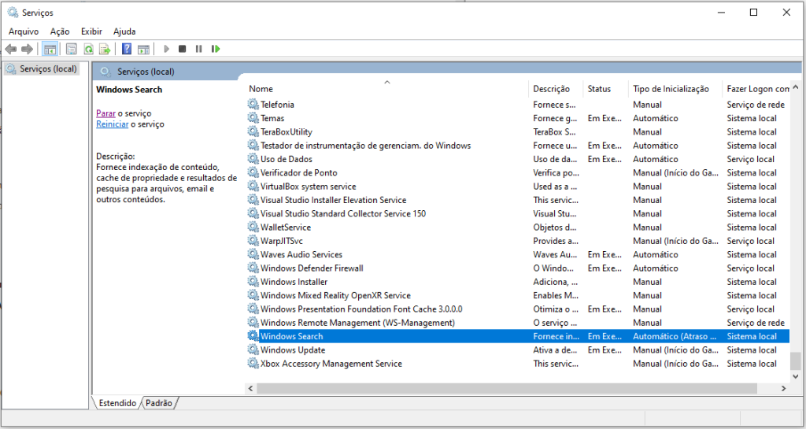806x429 pixels.
Task: Sort by the Status column header
Action: tap(605, 89)
